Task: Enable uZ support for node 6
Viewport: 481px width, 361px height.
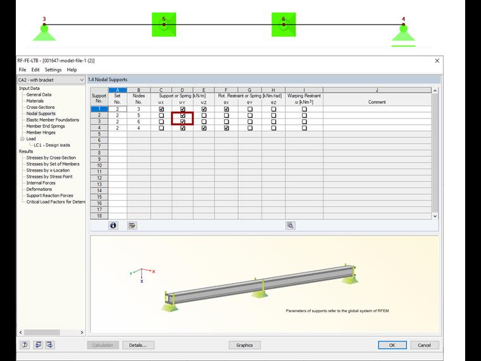Action: point(204,122)
